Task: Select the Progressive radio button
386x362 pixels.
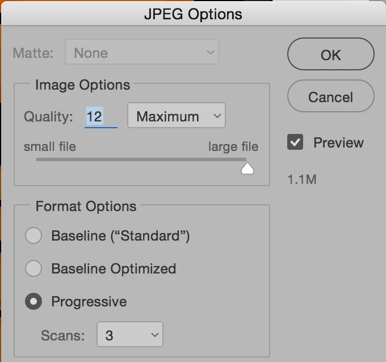Action: [x=33, y=302]
